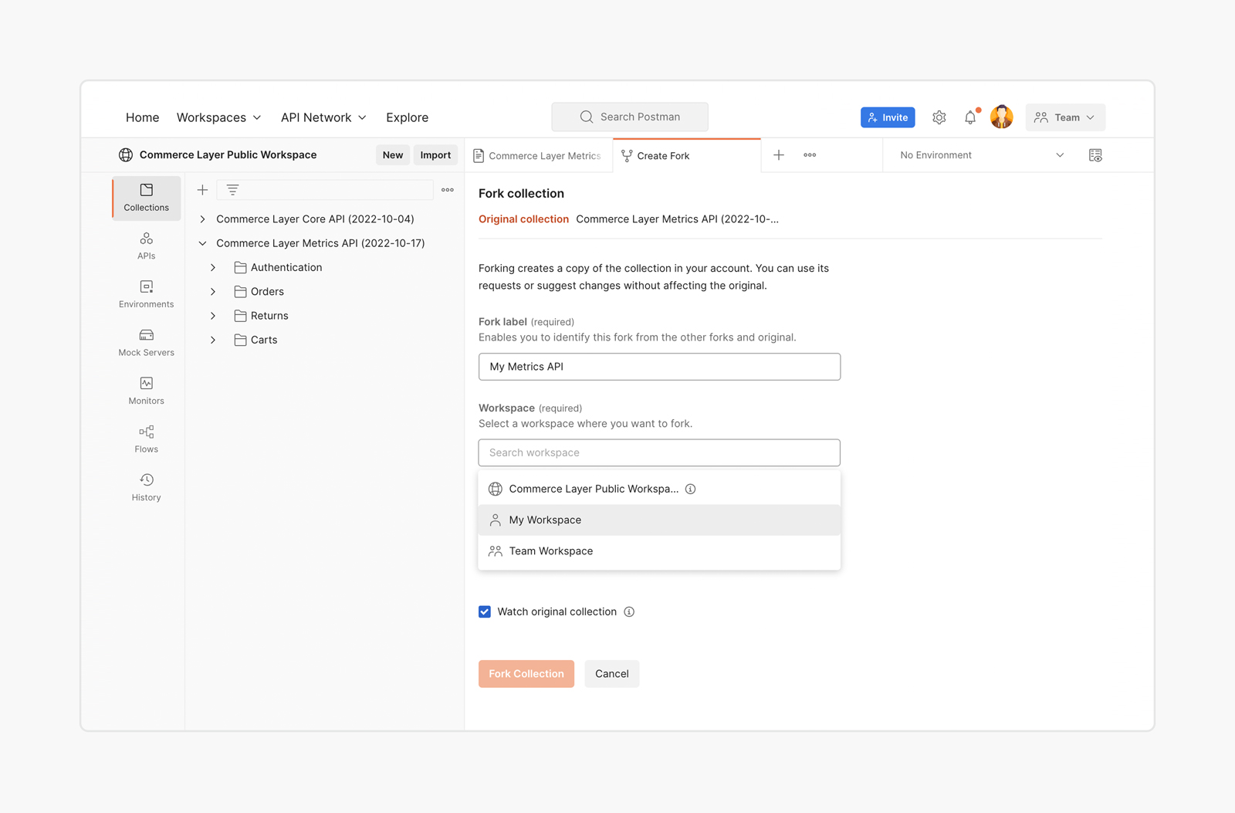This screenshot has width=1235, height=813.
Task: Click the Cancel button
Action: point(611,673)
